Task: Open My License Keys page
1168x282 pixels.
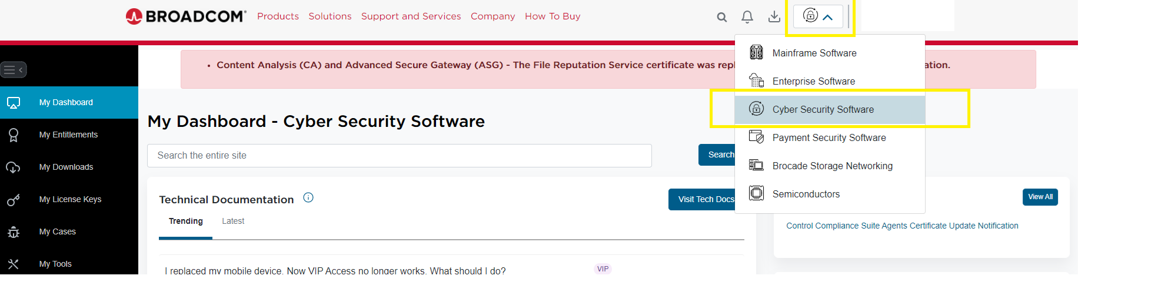Action: 69,200
